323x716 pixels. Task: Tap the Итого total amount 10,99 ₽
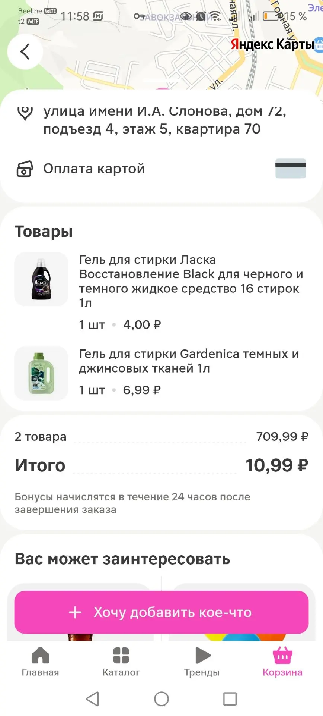pos(277,465)
